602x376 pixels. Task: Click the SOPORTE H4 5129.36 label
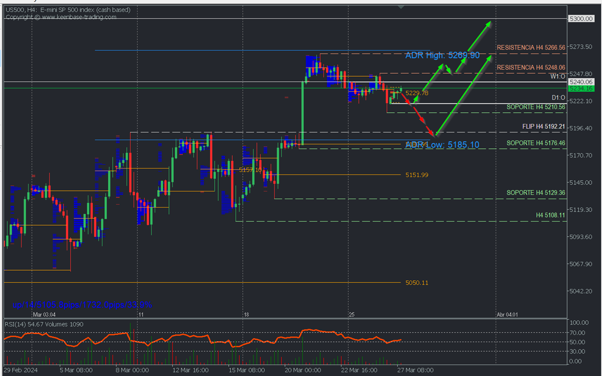(536, 193)
